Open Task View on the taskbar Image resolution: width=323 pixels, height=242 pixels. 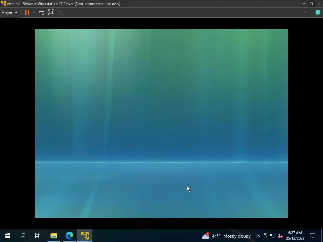(38, 236)
